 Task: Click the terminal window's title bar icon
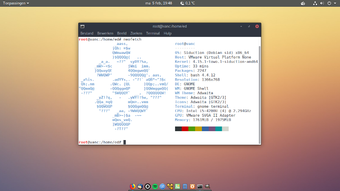pos(82,26)
